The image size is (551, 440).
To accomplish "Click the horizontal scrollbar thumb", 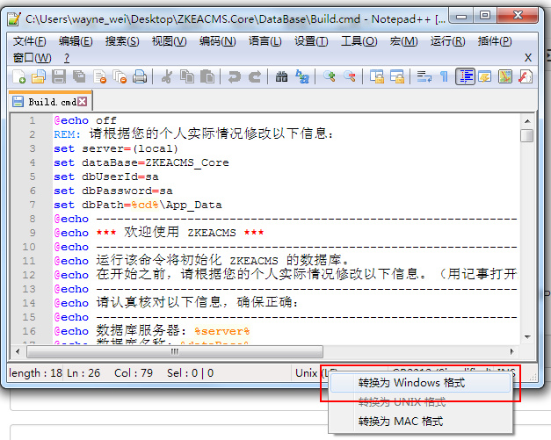I will [175, 351].
